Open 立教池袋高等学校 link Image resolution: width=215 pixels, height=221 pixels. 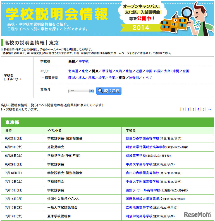pyautogui.click(x=139, y=208)
